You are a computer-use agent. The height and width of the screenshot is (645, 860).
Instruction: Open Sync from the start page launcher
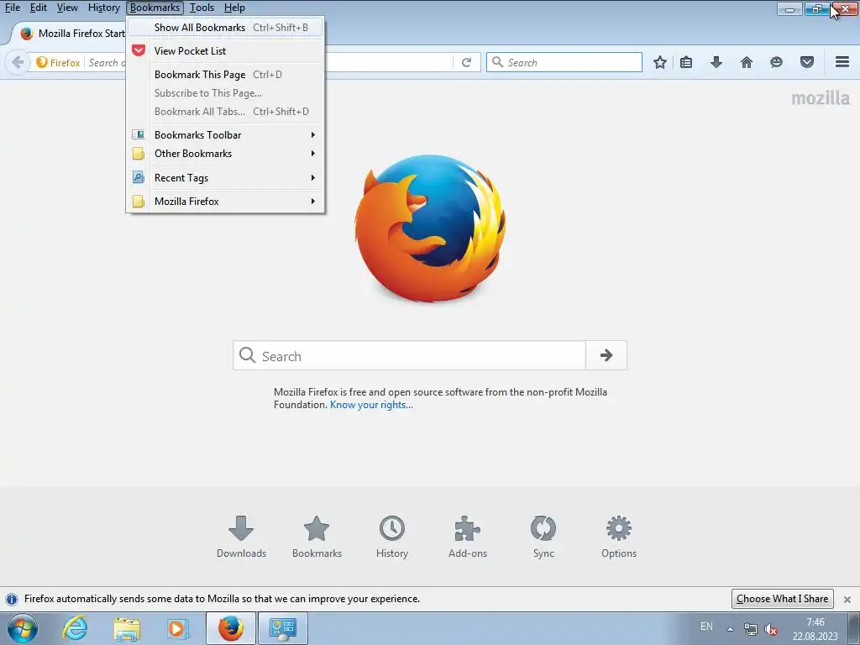pos(543,537)
